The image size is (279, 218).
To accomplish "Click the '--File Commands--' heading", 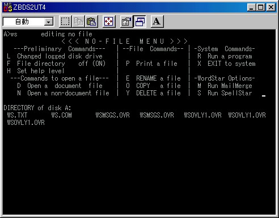I will [x=153, y=49].
